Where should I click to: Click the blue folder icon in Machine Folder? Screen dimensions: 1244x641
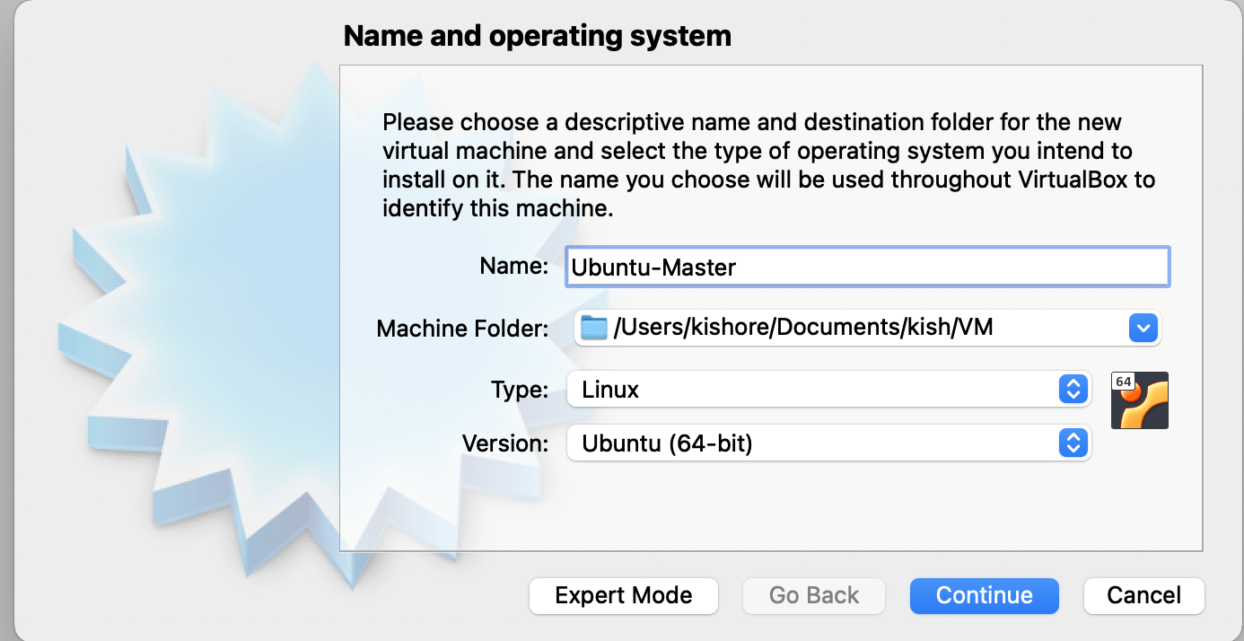pos(593,329)
